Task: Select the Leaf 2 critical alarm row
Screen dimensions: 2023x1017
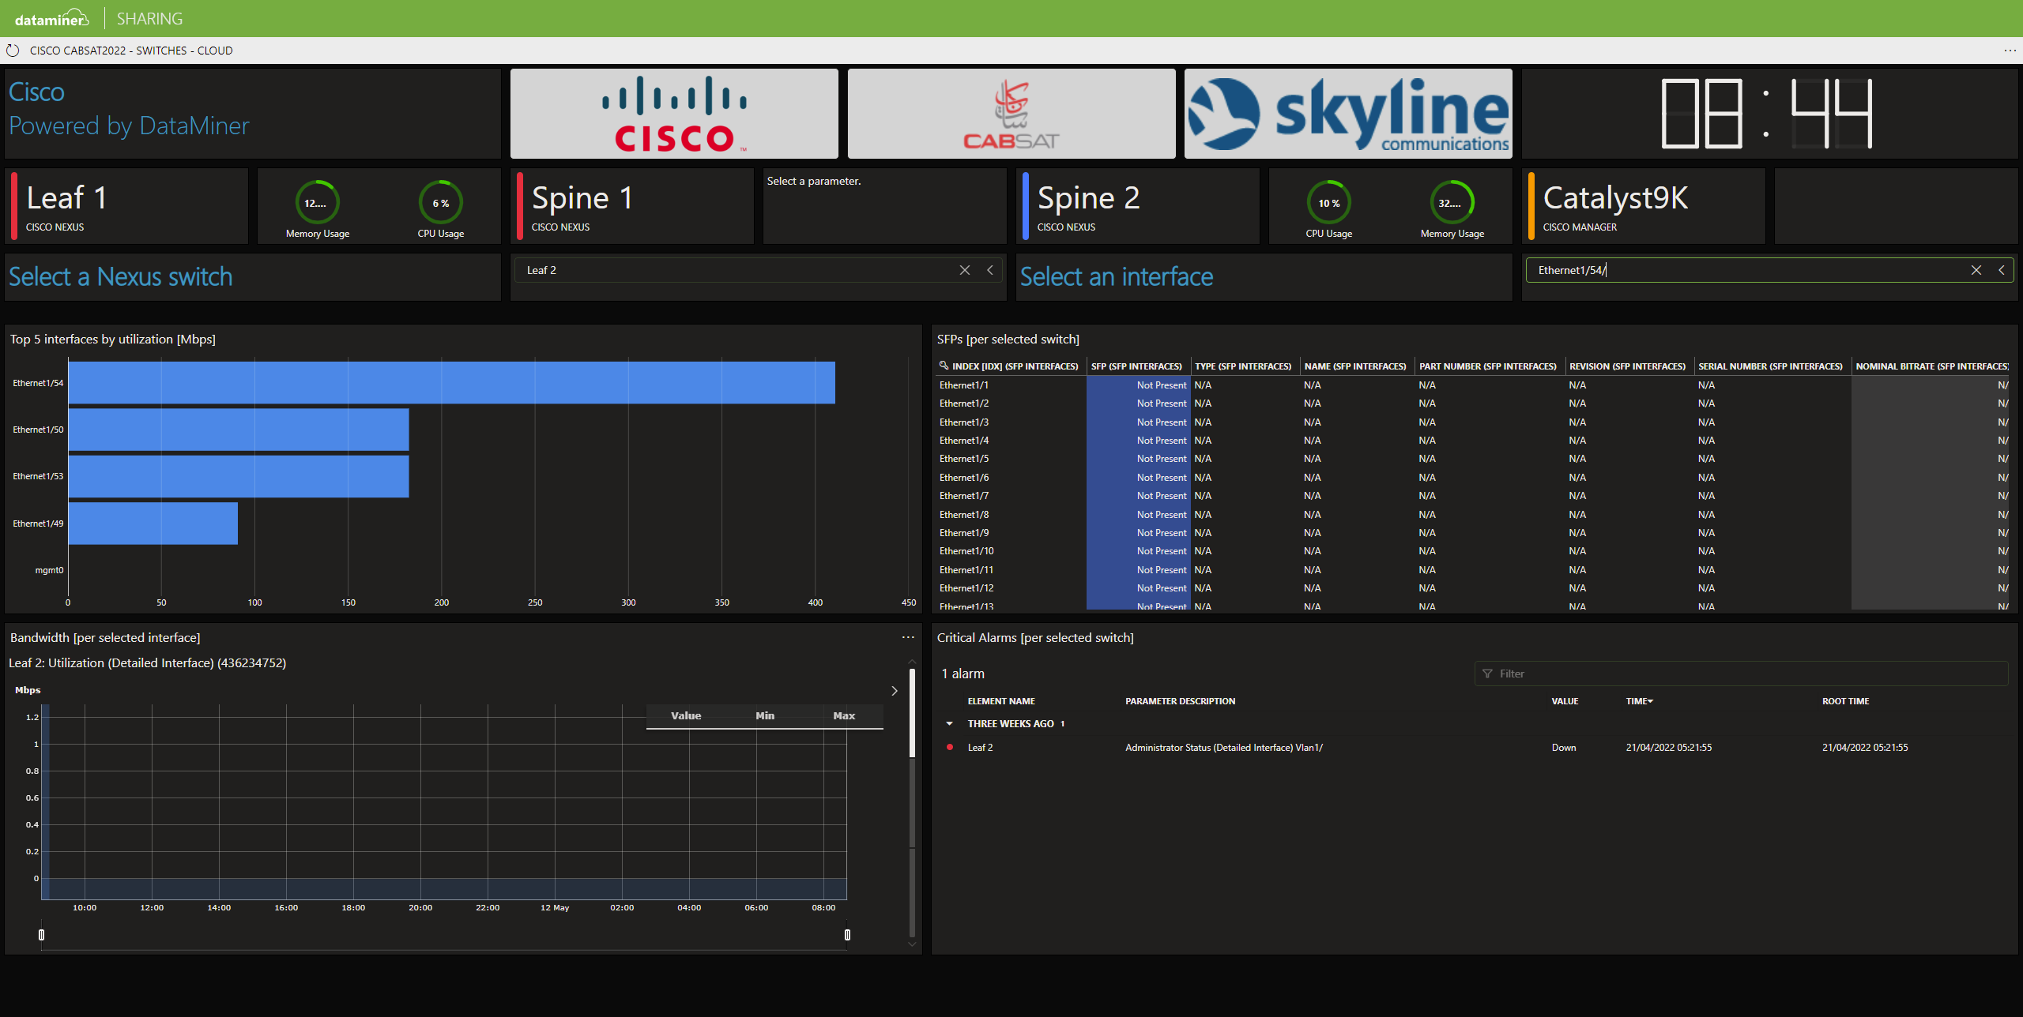Action: (1475, 748)
